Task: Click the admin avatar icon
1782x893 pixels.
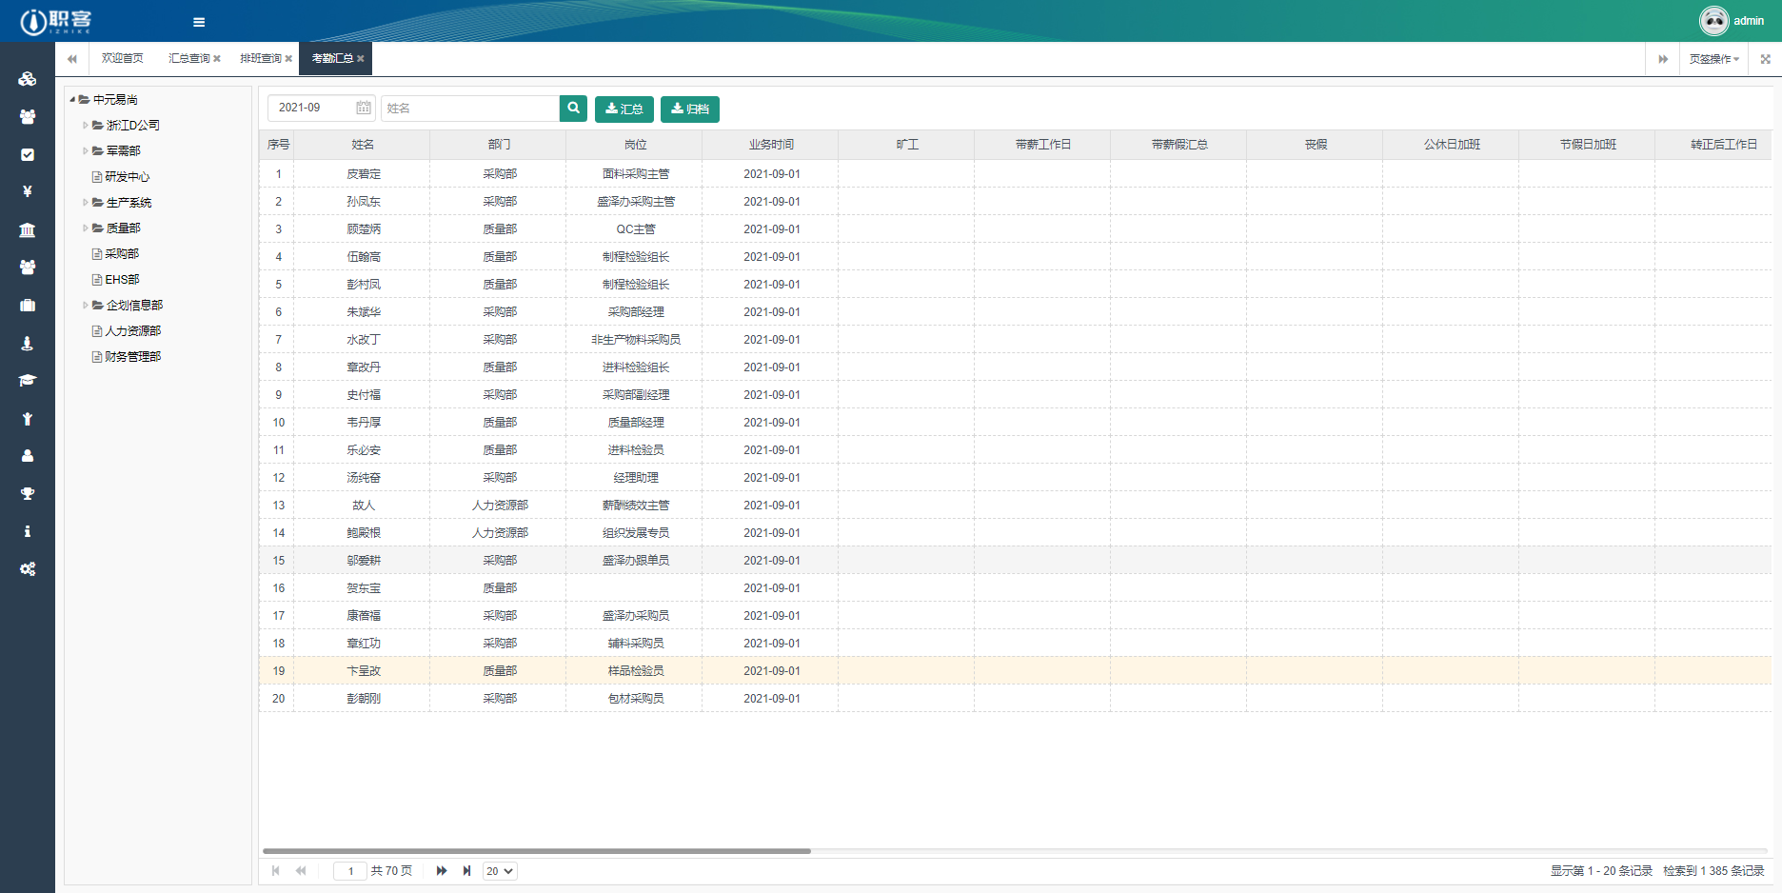Action: point(1713,20)
